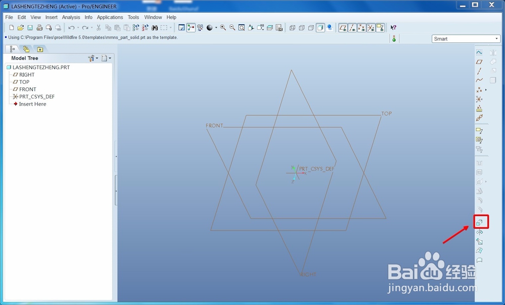Click the Insert Here marker
Viewport: 505px width, 305px height.
(30, 104)
